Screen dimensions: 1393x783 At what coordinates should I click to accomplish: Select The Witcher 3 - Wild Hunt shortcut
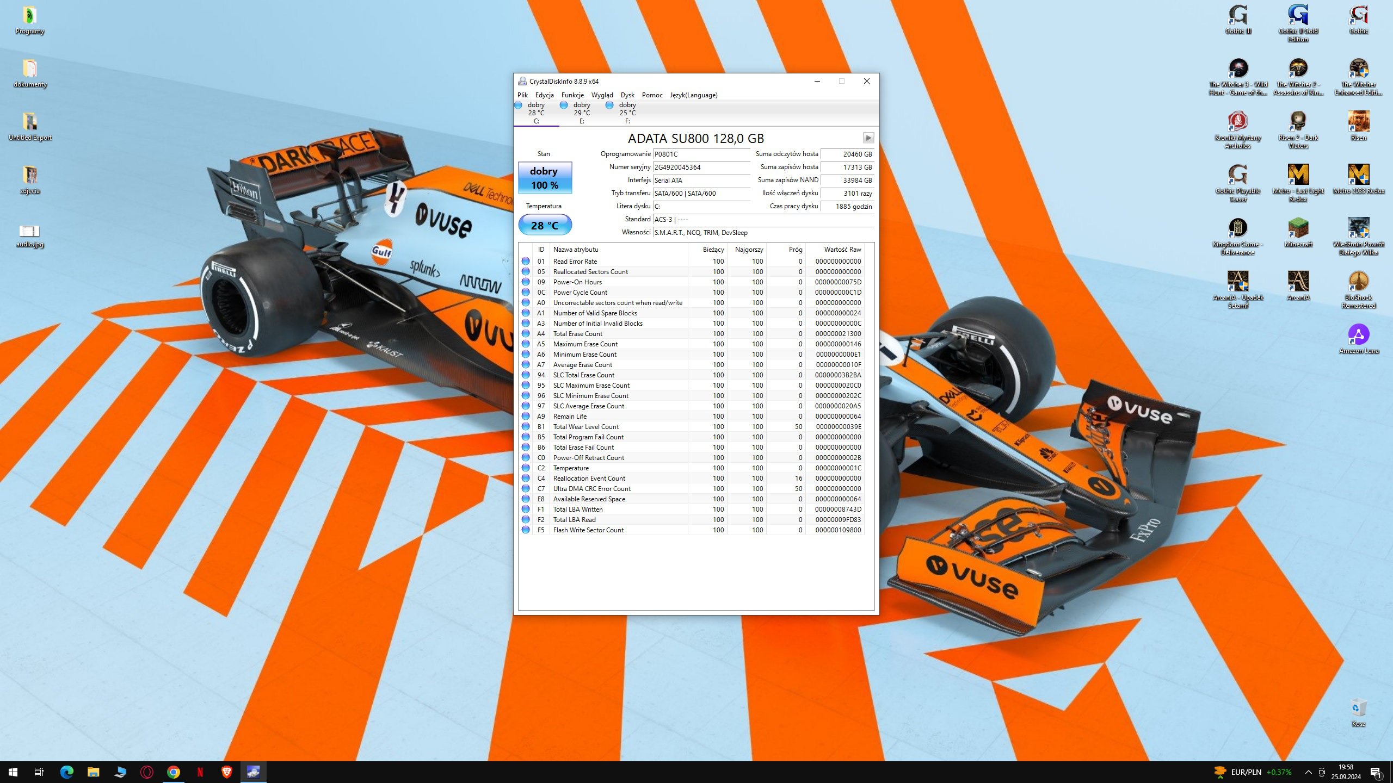click(1238, 77)
